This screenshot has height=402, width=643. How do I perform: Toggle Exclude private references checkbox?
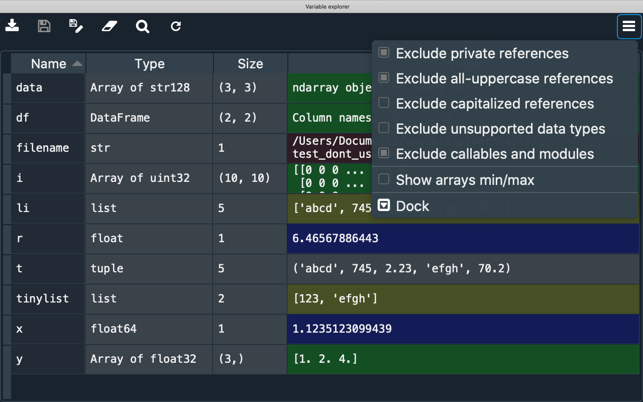pos(384,53)
